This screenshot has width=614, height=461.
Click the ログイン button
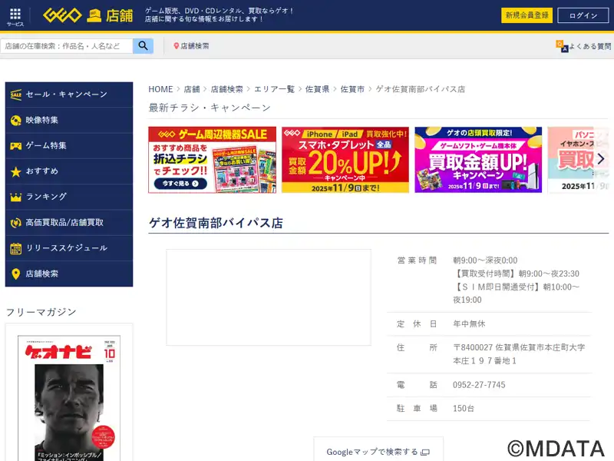[x=583, y=15]
